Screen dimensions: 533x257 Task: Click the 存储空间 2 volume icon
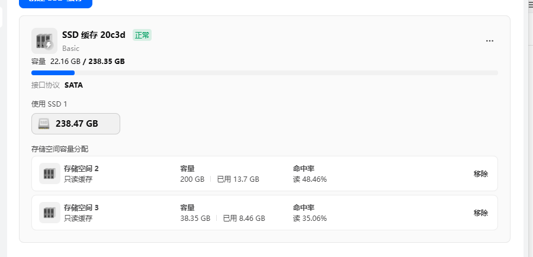pos(50,174)
